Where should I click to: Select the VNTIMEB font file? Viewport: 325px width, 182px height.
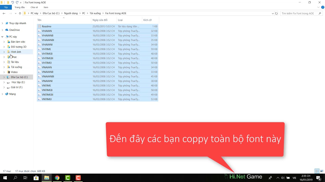click(97, 90)
